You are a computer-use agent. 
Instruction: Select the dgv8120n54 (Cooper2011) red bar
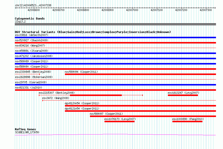(x=140, y=106)
